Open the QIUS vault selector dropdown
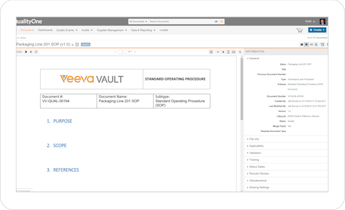345x210 pixels. click(x=310, y=22)
